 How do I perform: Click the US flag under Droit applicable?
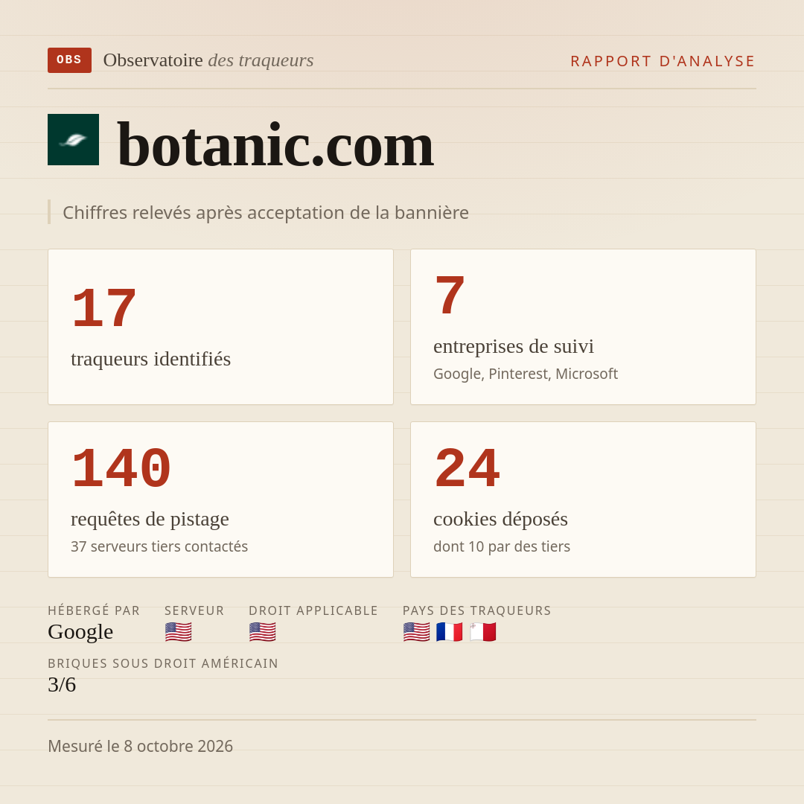(263, 632)
